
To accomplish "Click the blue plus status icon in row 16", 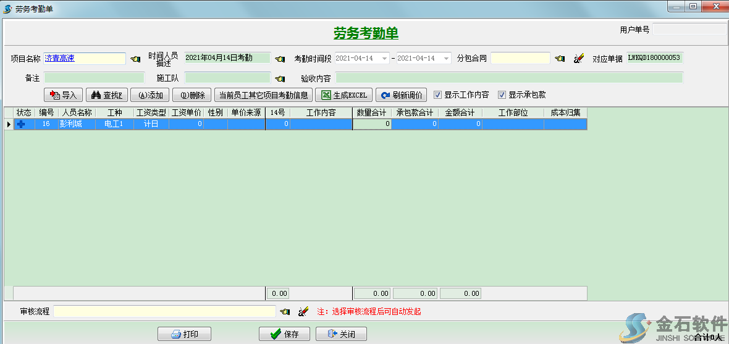I will [22, 124].
